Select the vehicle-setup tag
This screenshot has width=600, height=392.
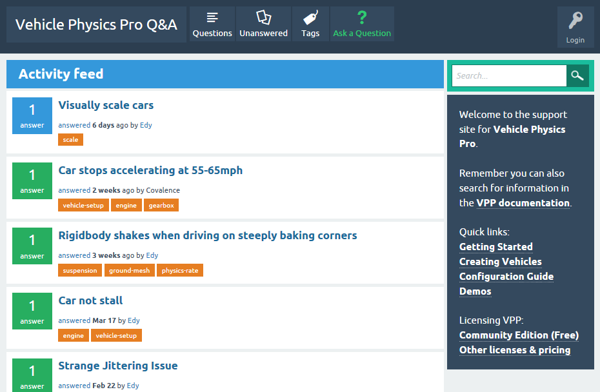[x=83, y=205]
